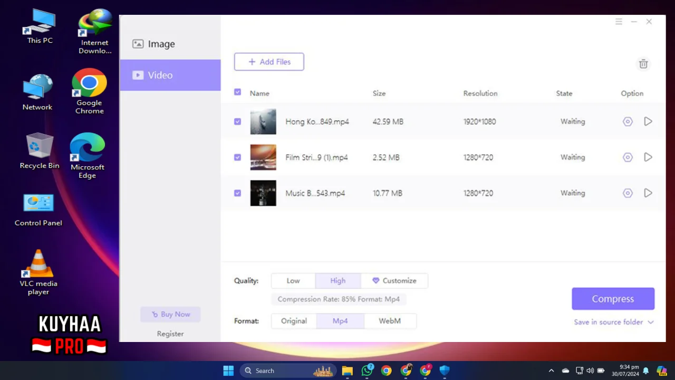The width and height of the screenshot is (675, 380).
Task: Select Microsoft Edge desktop icon
Action: click(x=88, y=156)
